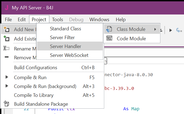Click the Add New Module icon
The width and height of the screenshot is (184, 114).
click(6, 29)
